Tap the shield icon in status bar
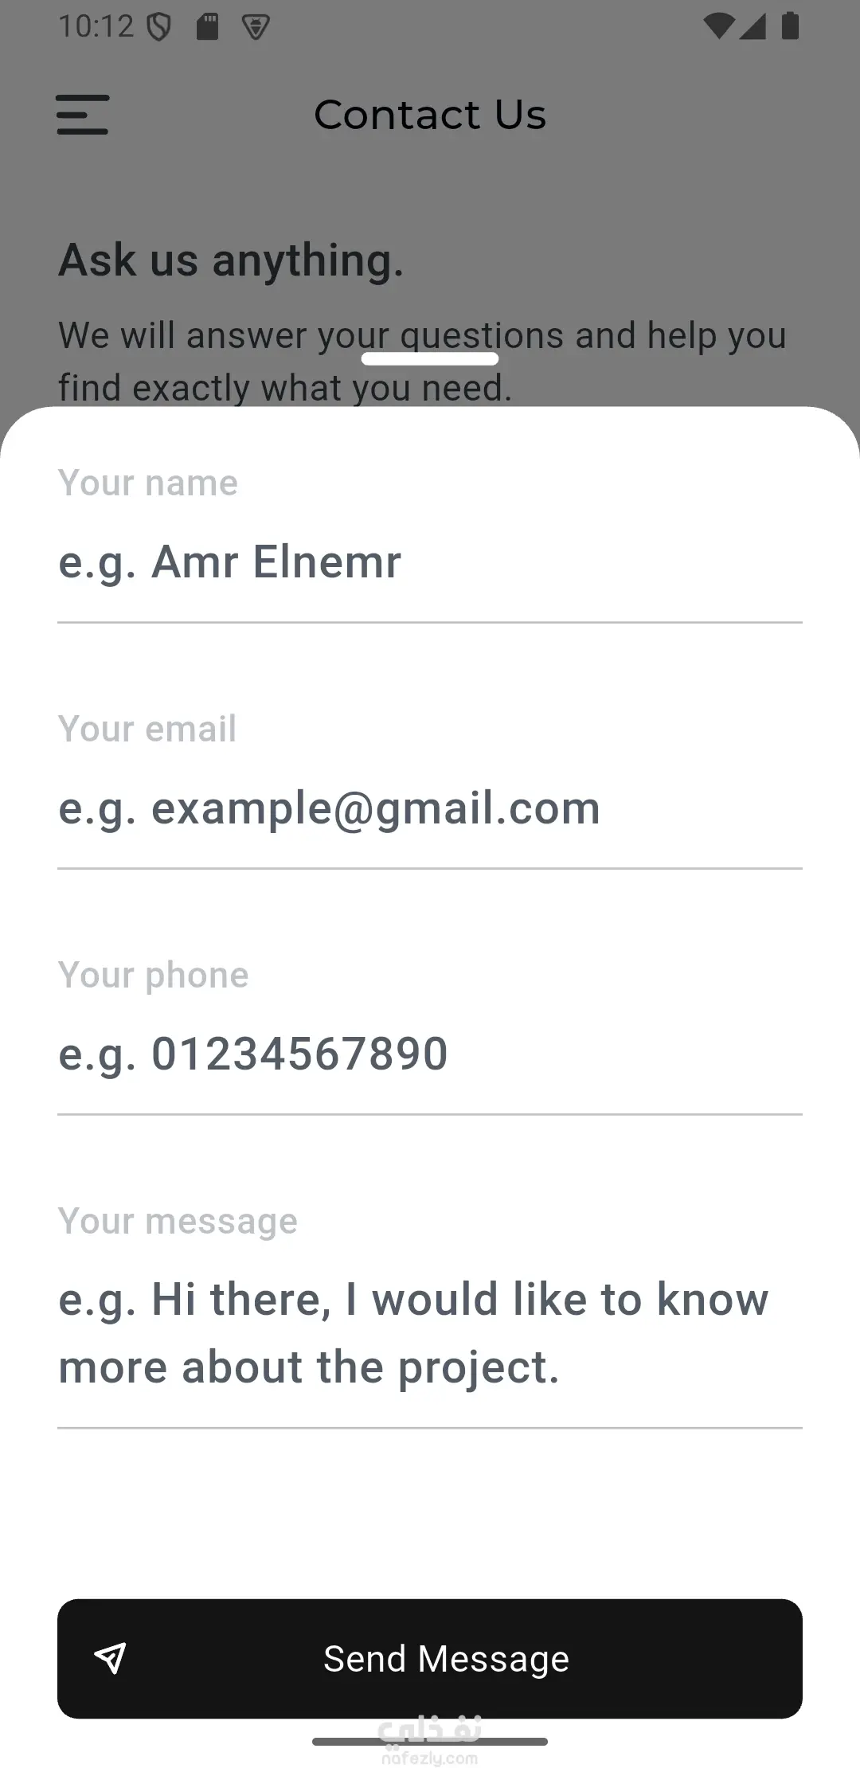Viewport: 860px width, 1768px height. pyautogui.click(x=159, y=27)
